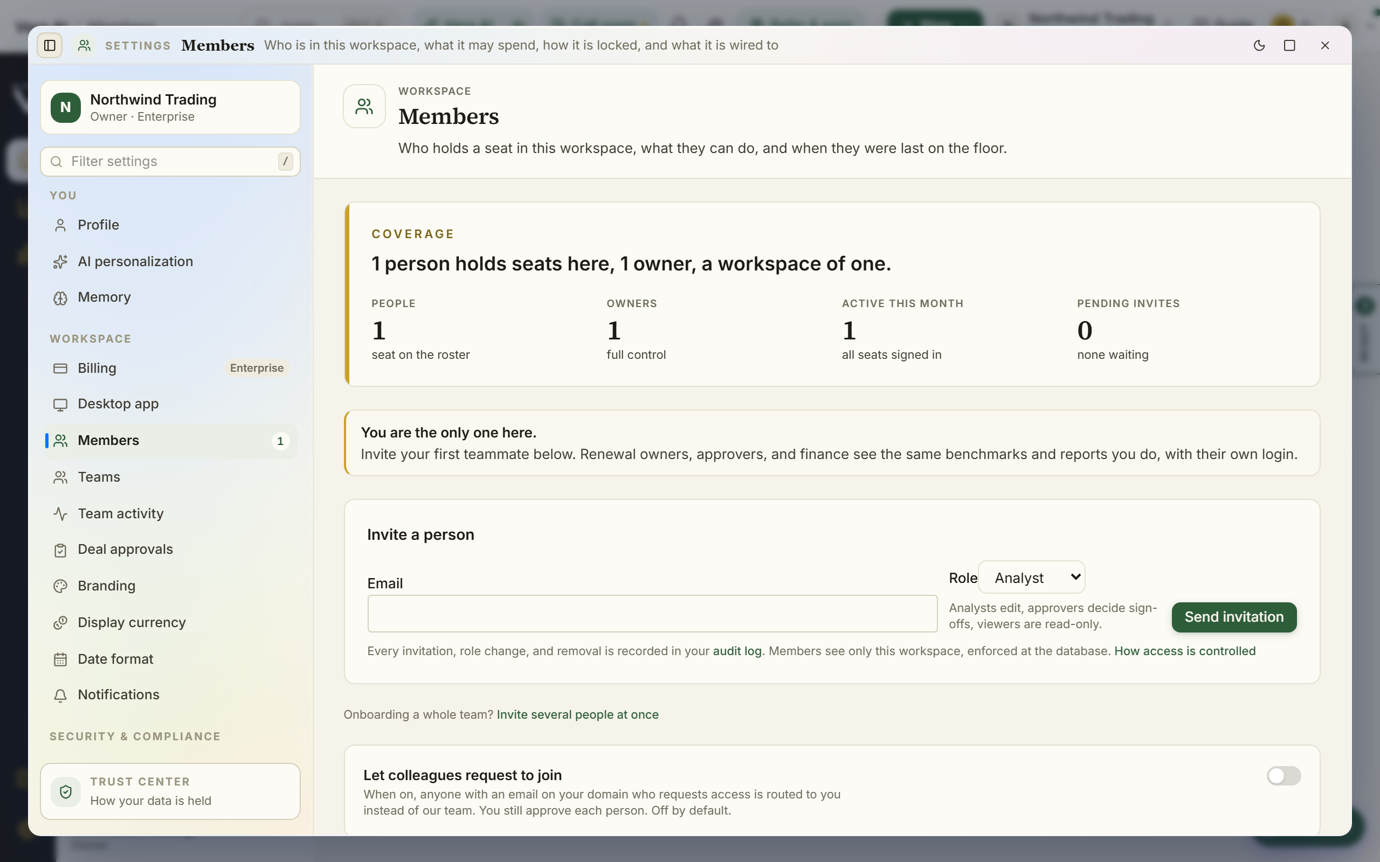Click the Trust Center shield icon
This screenshot has width=1380, height=862.
(x=66, y=791)
